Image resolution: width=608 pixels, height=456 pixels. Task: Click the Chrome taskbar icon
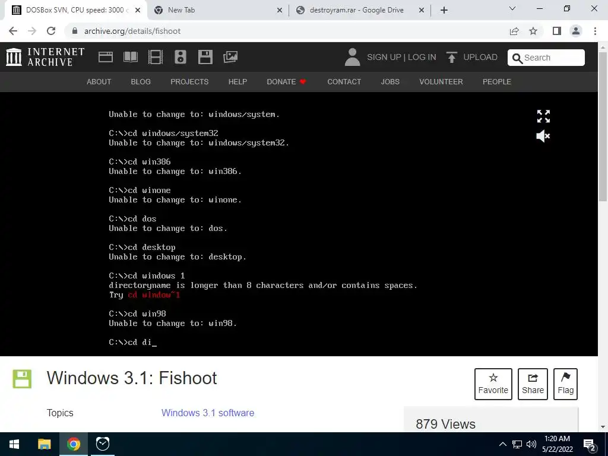click(x=73, y=444)
